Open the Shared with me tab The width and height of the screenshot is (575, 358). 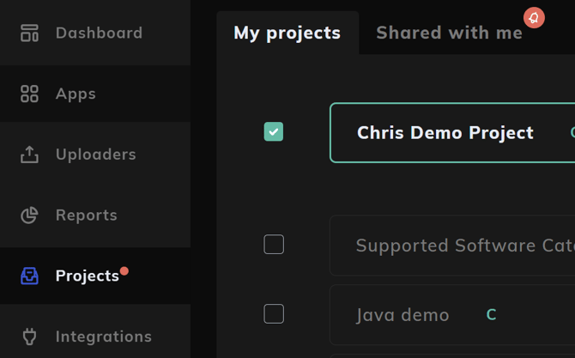tap(449, 33)
